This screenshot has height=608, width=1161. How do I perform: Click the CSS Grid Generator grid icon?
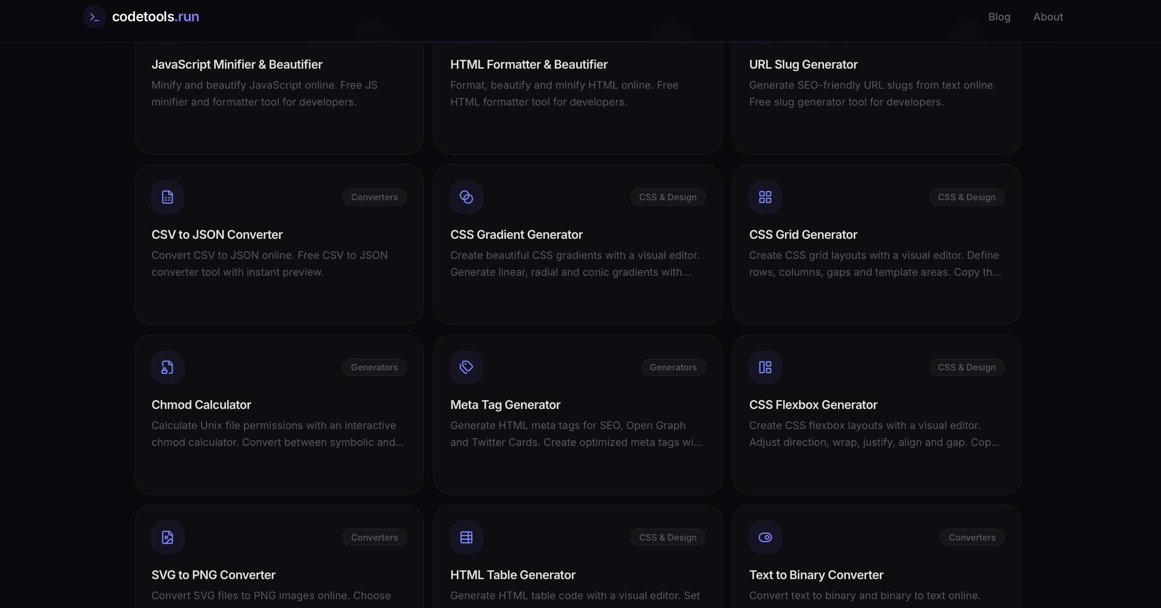click(x=764, y=197)
